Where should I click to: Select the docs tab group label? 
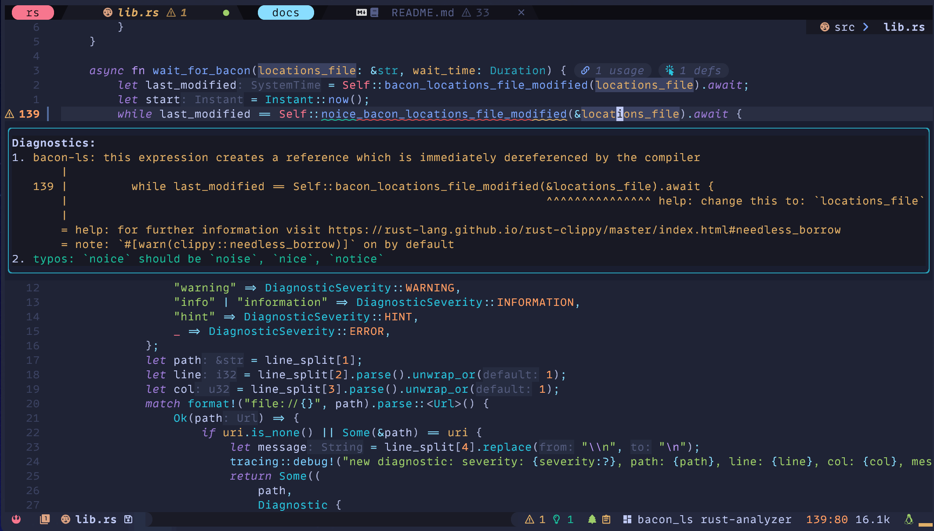(x=286, y=13)
